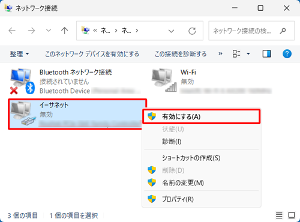Screen dimensions: 300x222
Task: Click the ネットワーク接続の検索 search box
Action: tap(251, 31)
